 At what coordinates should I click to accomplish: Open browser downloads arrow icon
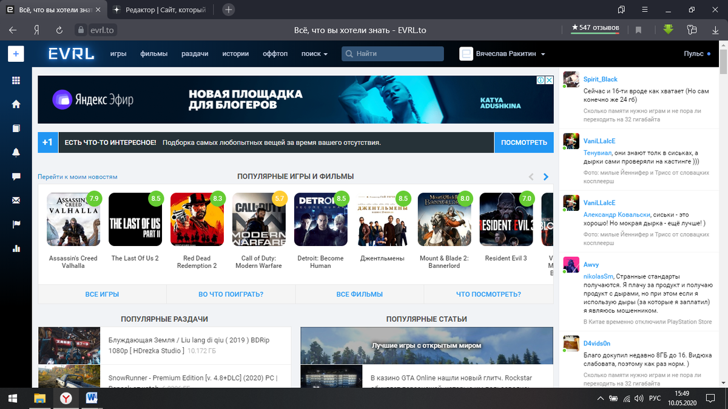pyautogui.click(x=715, y=30)
